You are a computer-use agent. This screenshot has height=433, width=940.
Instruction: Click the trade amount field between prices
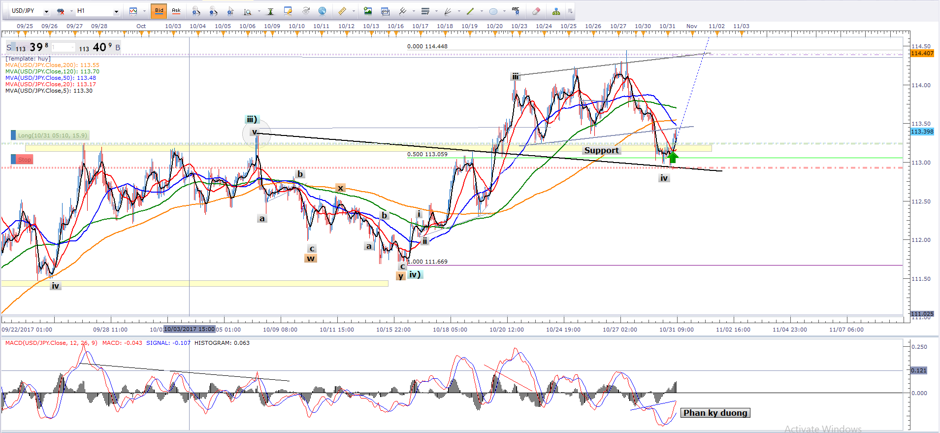tap(64, 47)
